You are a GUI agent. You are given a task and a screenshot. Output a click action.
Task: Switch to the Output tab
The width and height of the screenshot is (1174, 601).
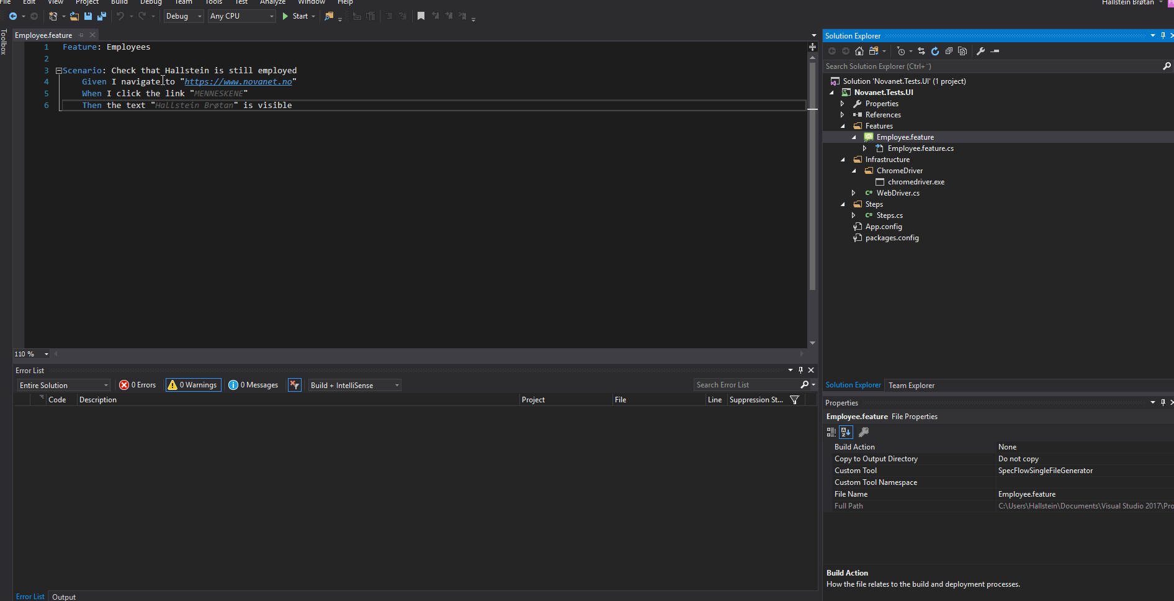coord(64,597)
